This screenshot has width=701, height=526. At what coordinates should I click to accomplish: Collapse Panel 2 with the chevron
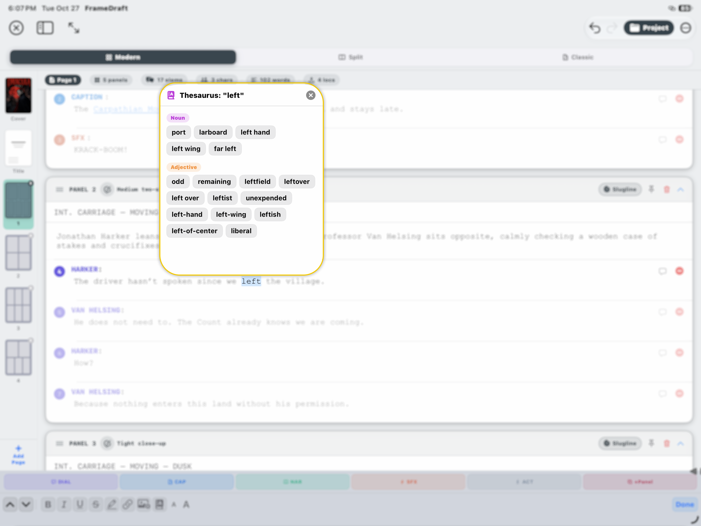[x=681, y=189]
